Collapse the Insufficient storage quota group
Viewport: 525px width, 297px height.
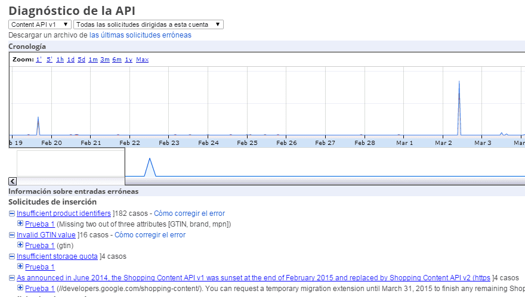[12, 256]
